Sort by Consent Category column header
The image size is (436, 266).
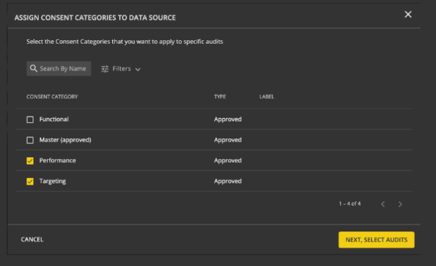(52, 97)
